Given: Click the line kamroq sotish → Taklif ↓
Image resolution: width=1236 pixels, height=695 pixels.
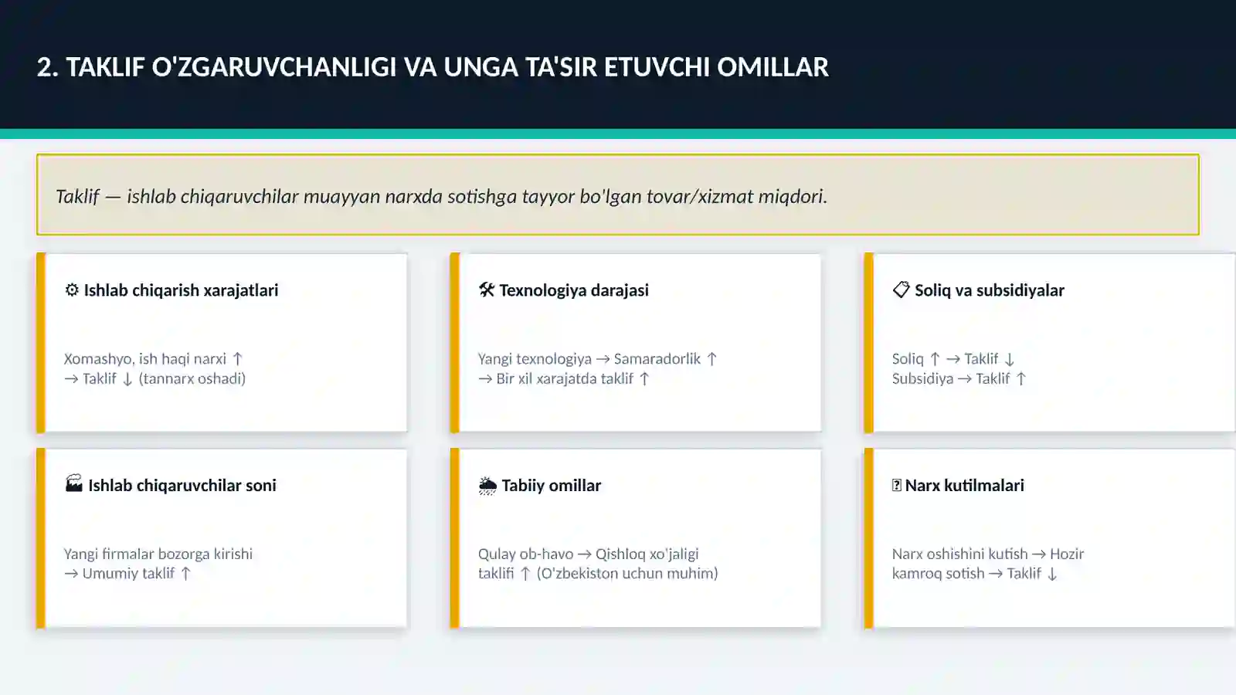Looking at the screenshot, I should [974, 573].
